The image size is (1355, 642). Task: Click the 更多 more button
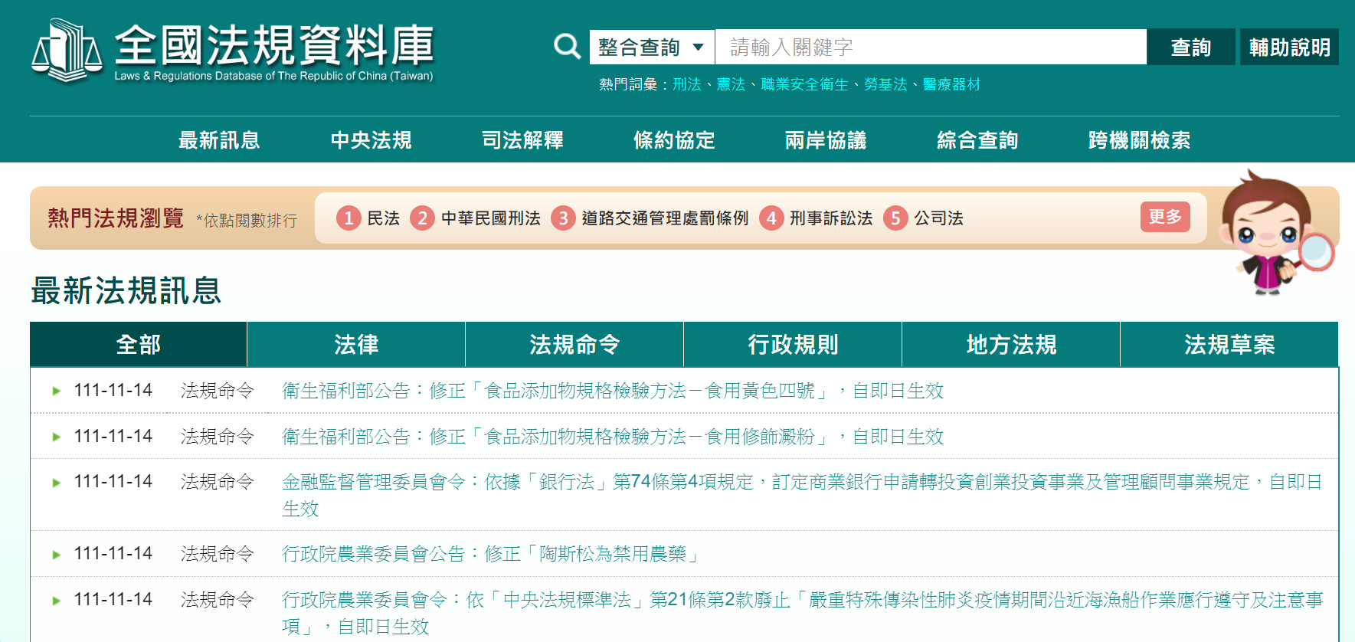click(1165, 217)
